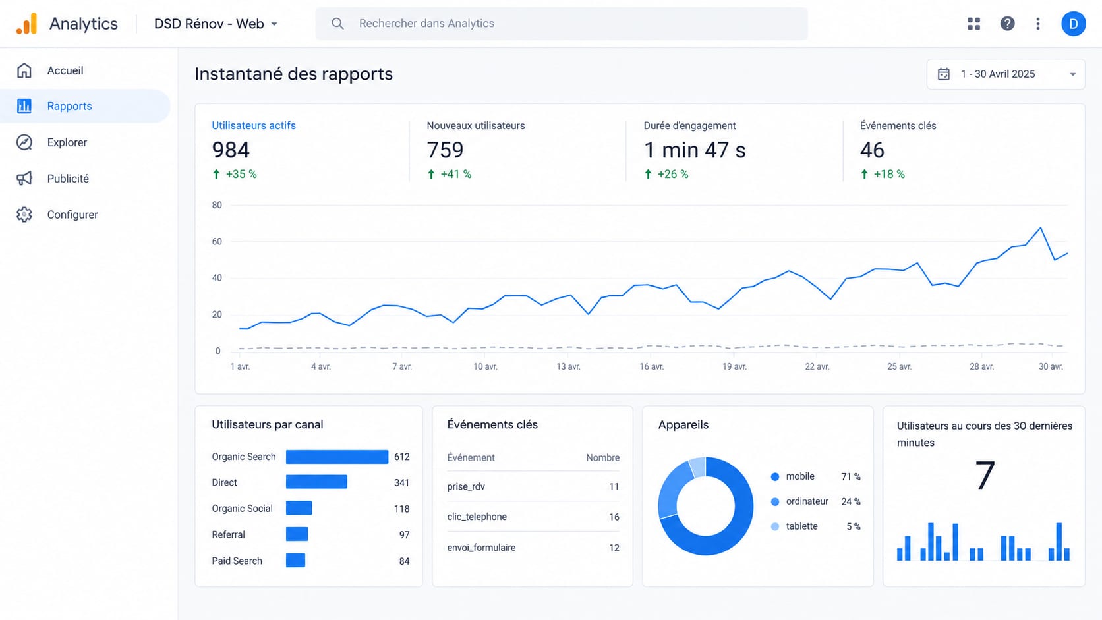Screen dimensions: 1102x620
Task: Click the Explorer compass icon
Action: [x=24, y=142]
